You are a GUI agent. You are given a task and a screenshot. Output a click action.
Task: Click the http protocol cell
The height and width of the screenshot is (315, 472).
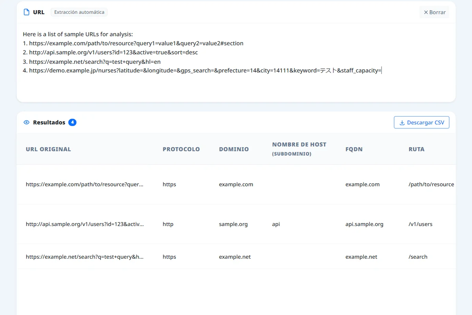click(x=168, y=224)
